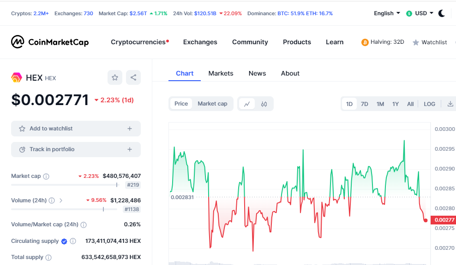Click the share icon next to HEX
The image size is (456, 265).
133,77
